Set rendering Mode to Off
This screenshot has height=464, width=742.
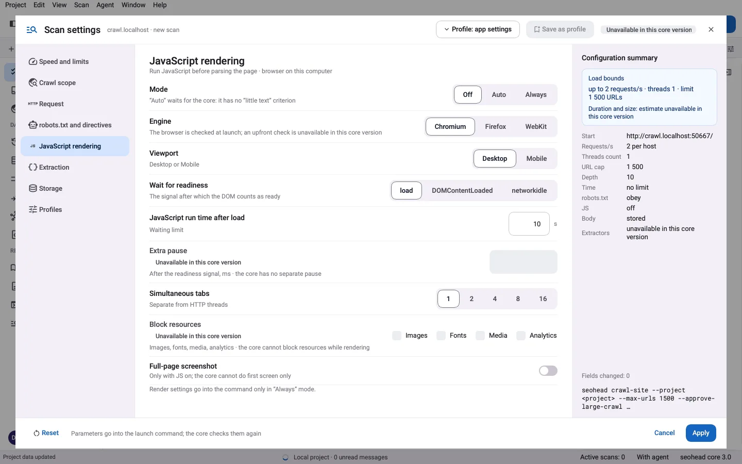(x=468, y=95)
